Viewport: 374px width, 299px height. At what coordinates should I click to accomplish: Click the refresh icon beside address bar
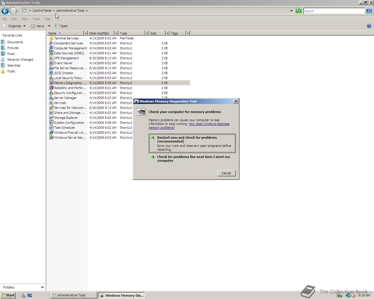click(299, 11)
